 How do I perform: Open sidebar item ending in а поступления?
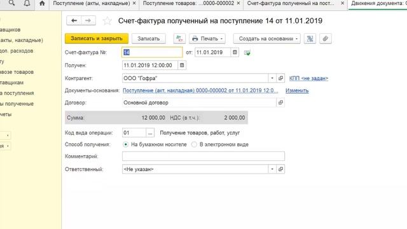[x=17, y=94]
